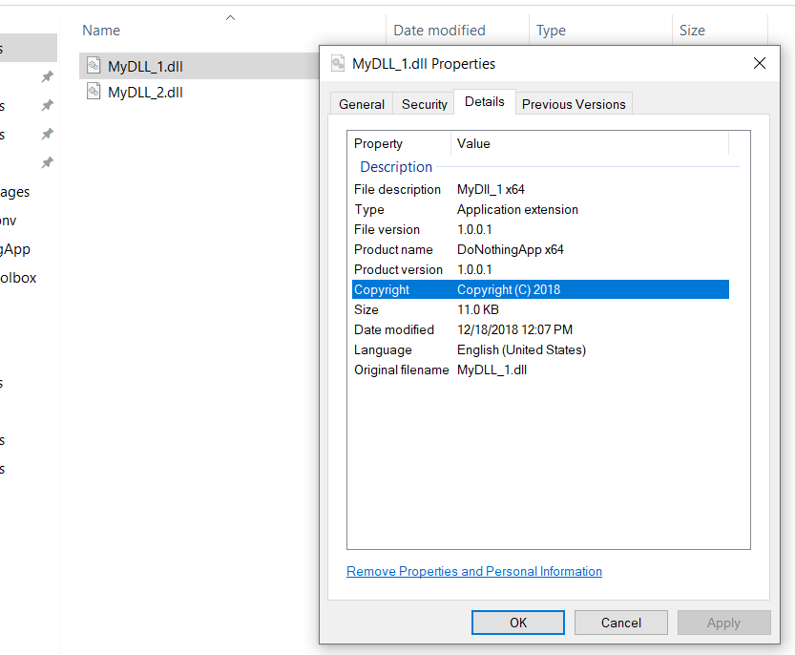The height and width of the screenshot is (655, 795).
Task: Select the Original filename property row
Action: click(x=540, y=370)
